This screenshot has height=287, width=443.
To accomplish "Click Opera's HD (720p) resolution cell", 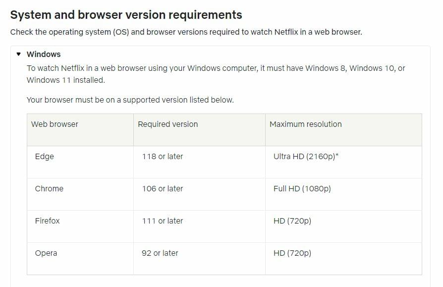I will pos(343,259).
